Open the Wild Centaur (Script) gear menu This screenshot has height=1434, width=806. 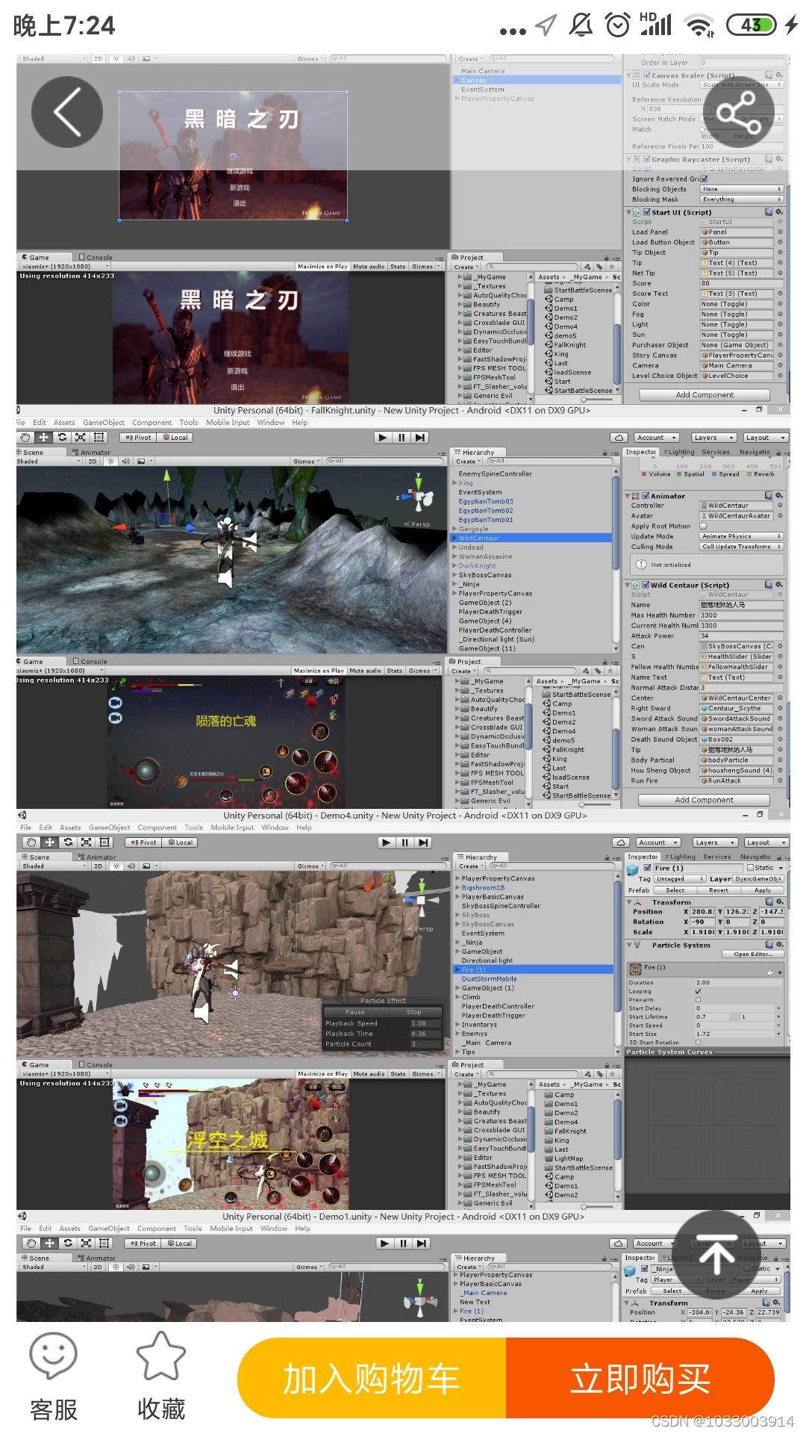pyautogui.click(x=779, y=585)
